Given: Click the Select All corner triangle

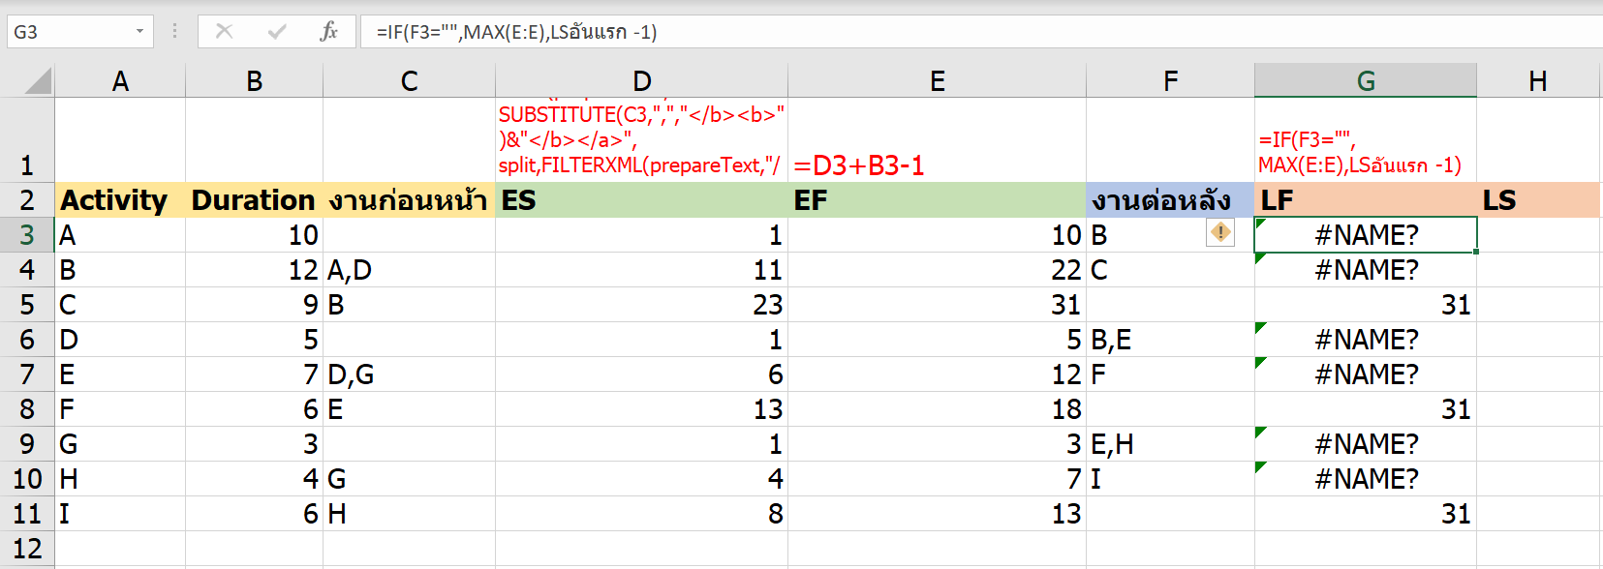Looking at the screenshot, I should click(x=38, y=80).
